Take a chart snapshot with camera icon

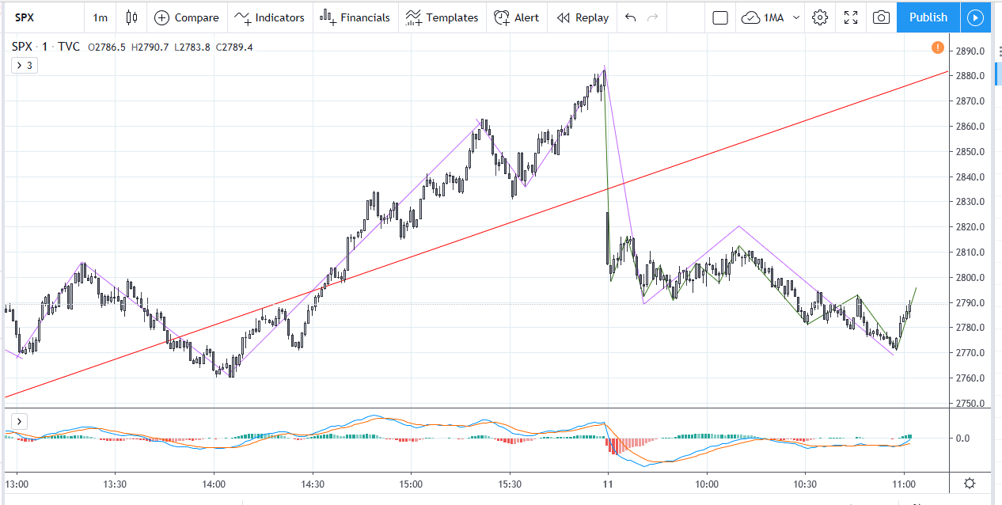[x=881, y=17]
